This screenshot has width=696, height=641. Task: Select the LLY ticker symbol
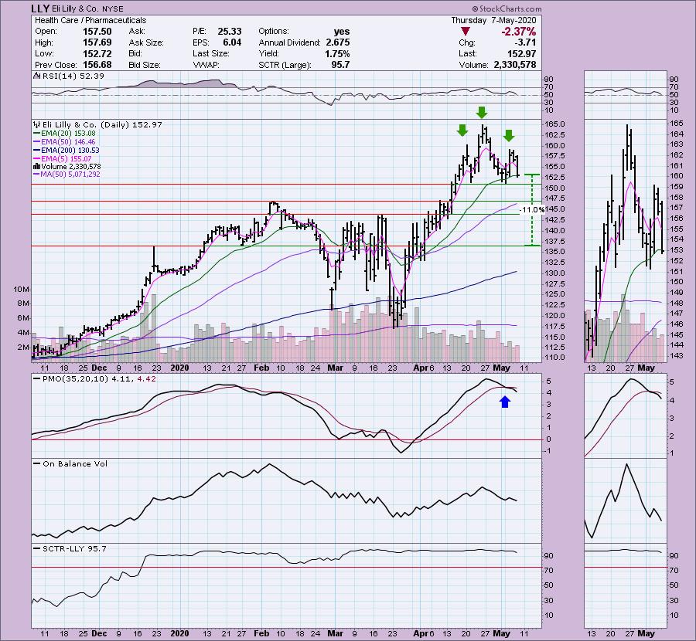(40, 8)
